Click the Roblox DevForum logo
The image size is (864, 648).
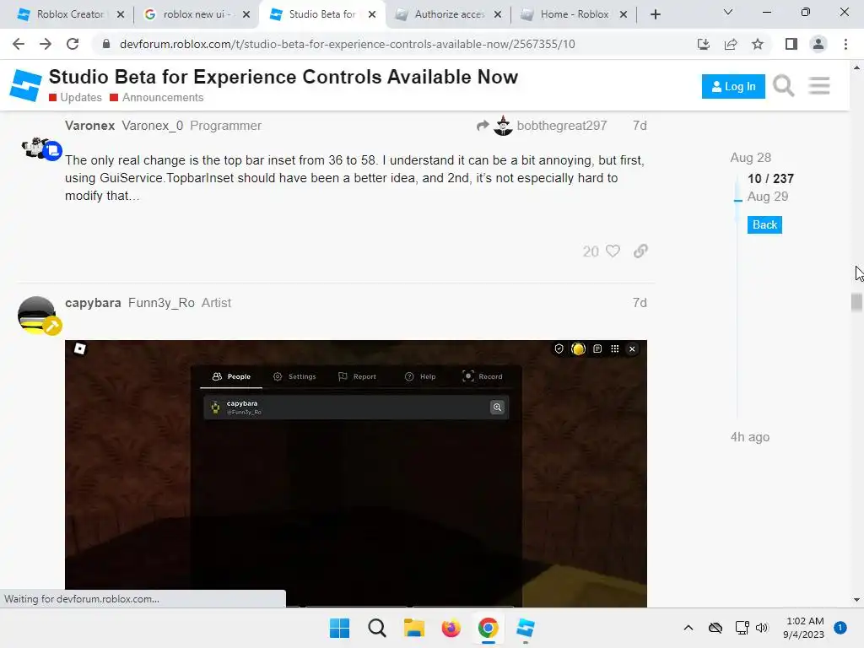(25, 85)
